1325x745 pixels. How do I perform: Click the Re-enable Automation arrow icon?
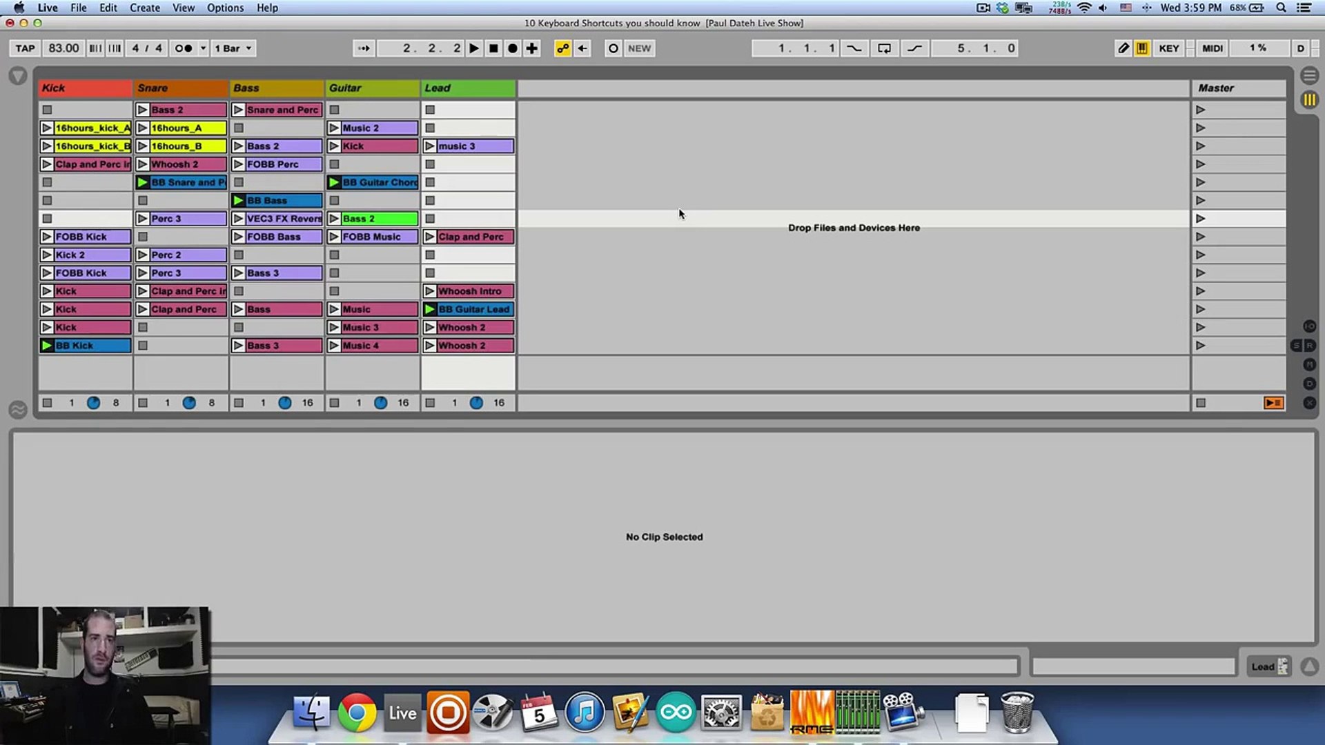tap(582, 48)
